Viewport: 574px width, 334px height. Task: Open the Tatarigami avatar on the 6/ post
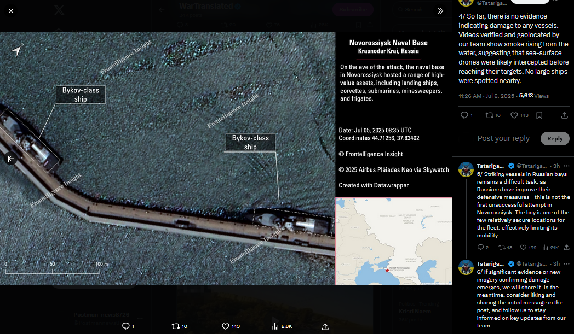[466, 267]
